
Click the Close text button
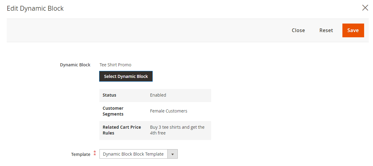[x=298, y=30]
